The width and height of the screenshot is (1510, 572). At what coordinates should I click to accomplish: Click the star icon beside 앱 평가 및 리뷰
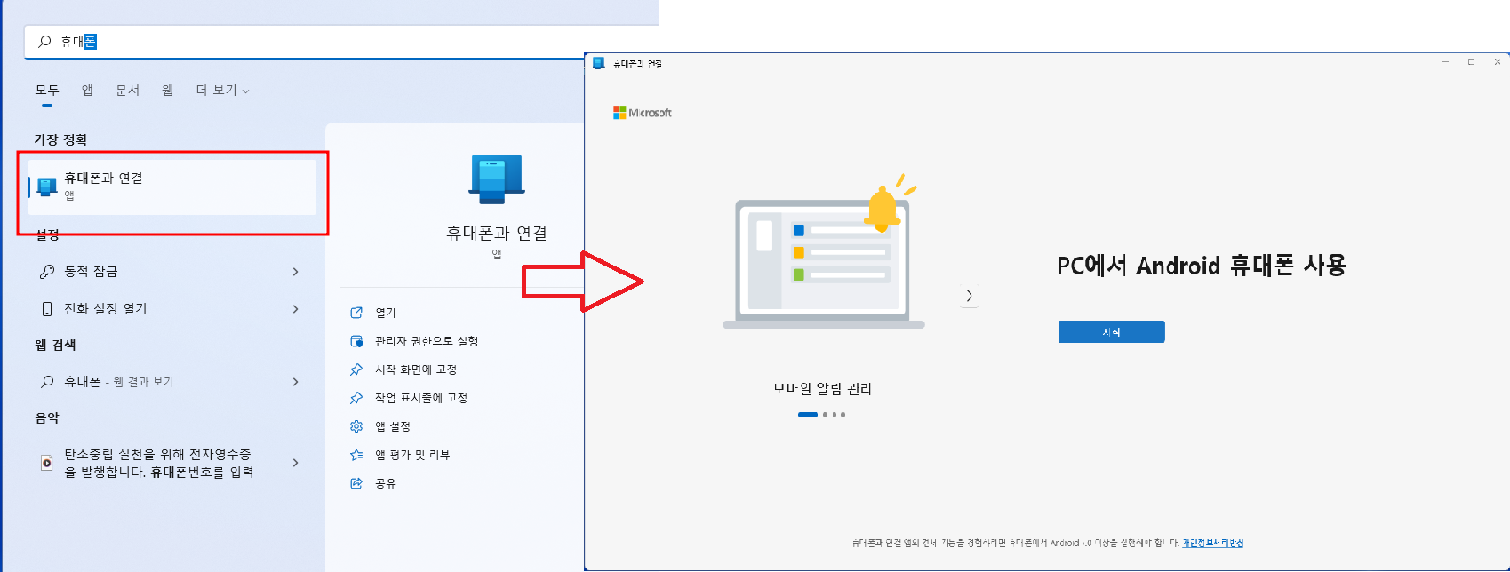pos(356,455)
